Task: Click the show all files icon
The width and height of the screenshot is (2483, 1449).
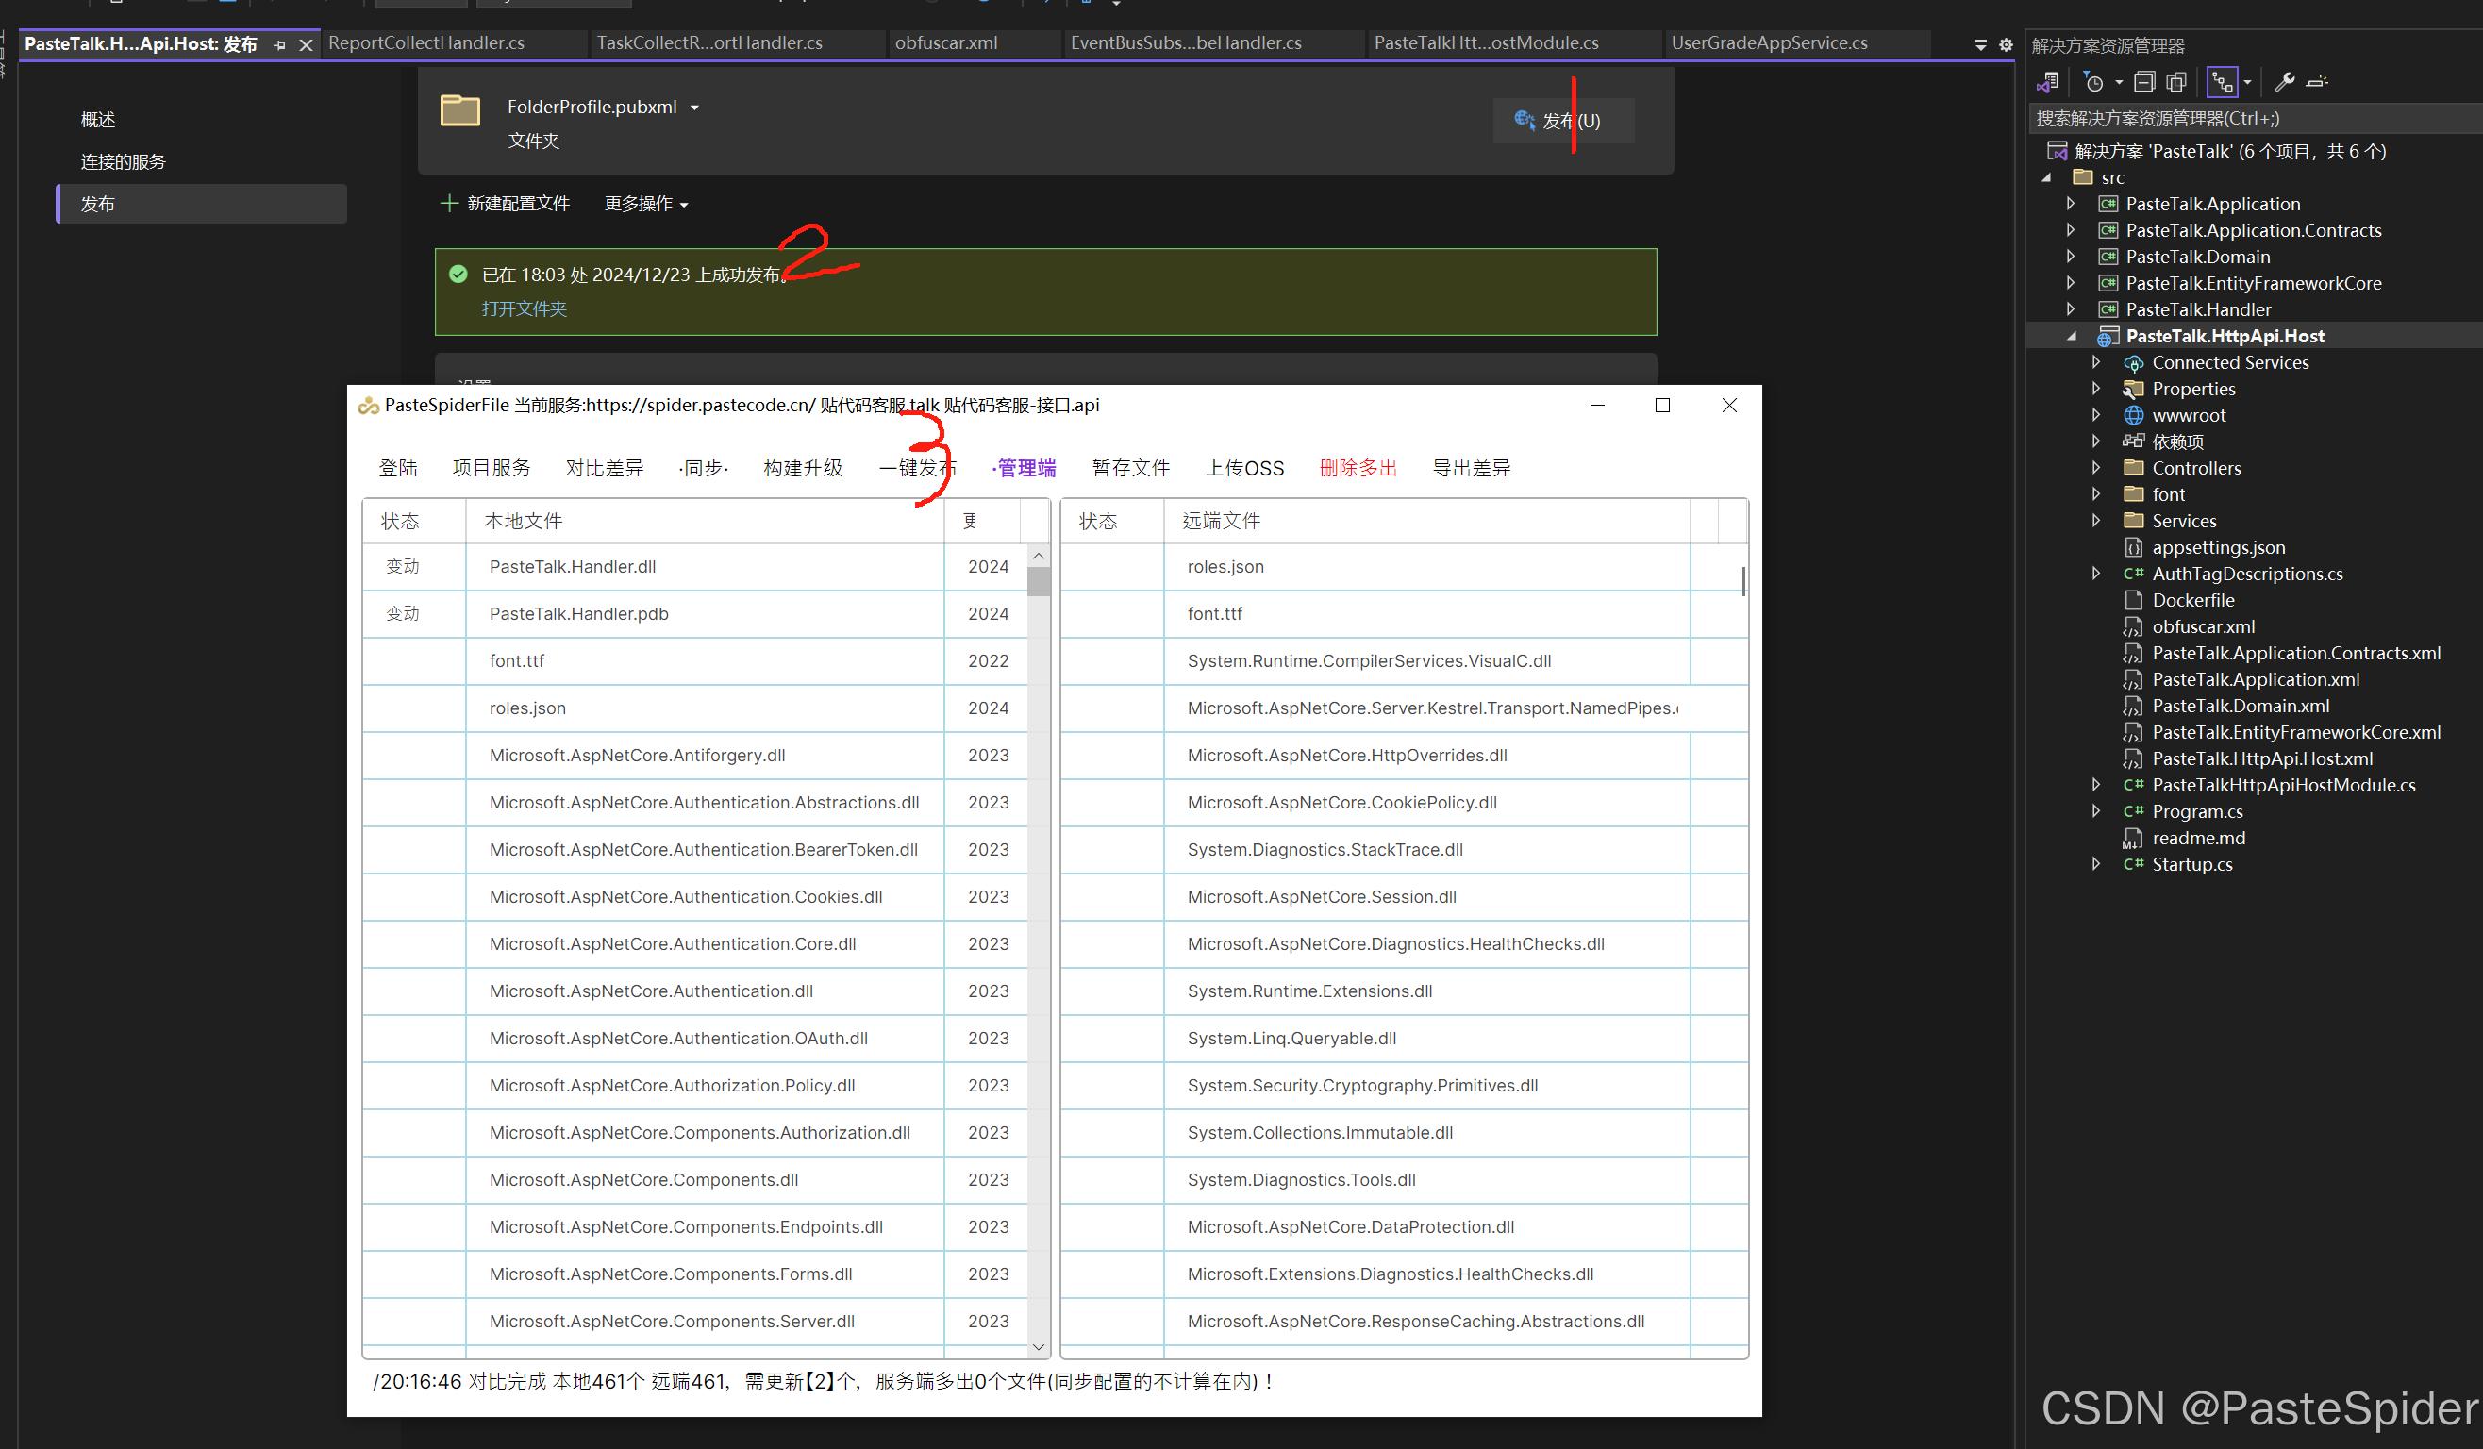Action: pyautogui.click(x=2176, y=82)
